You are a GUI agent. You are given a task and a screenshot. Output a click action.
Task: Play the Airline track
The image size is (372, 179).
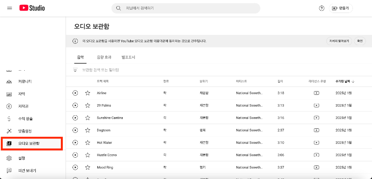[x=75, y=93]
